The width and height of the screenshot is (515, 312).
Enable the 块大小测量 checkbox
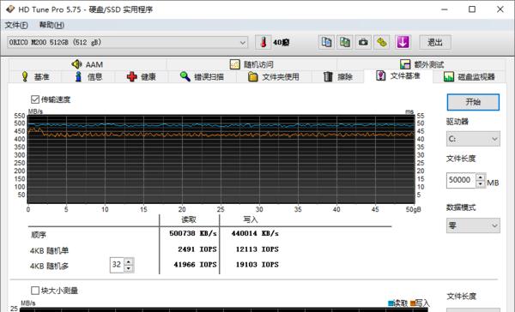point(35,291)
